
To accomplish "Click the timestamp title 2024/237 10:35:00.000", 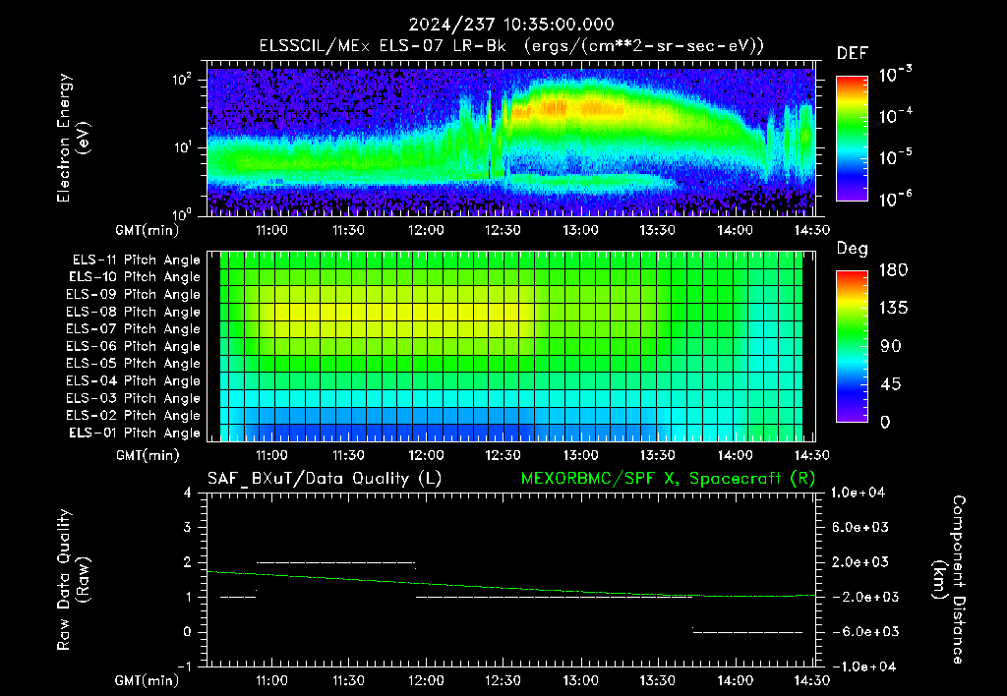I will coord(511,25).
